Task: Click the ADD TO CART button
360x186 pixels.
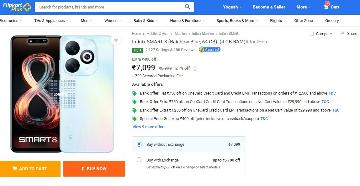Action: [x=30, y=169]
